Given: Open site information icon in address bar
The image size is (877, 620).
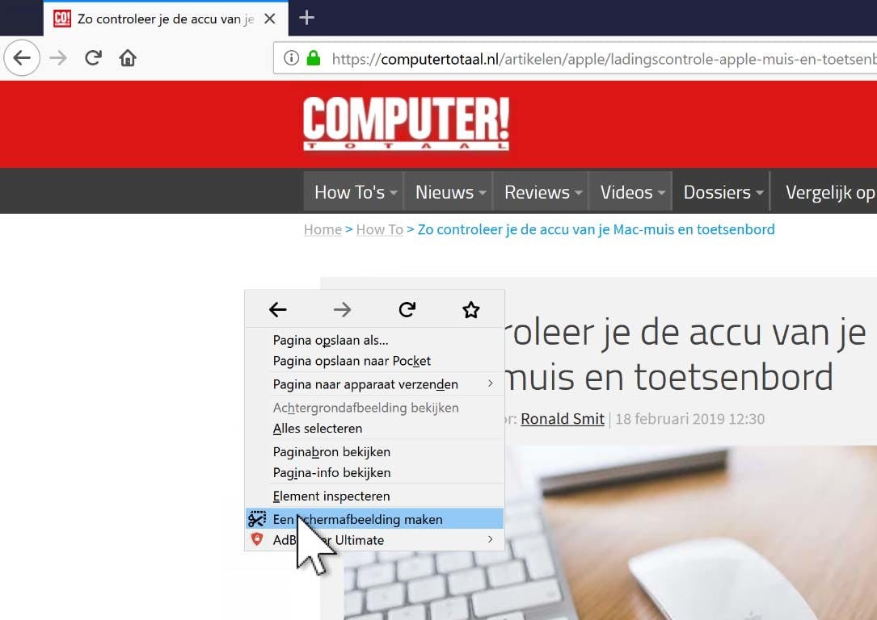Looking at the screenshot, I should (x=291, y=57).
